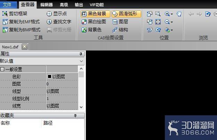The height and width of the screenshot is (140, 217).
Task: Switch to the 编辑器 tab
Action: [x=47, y=5]
